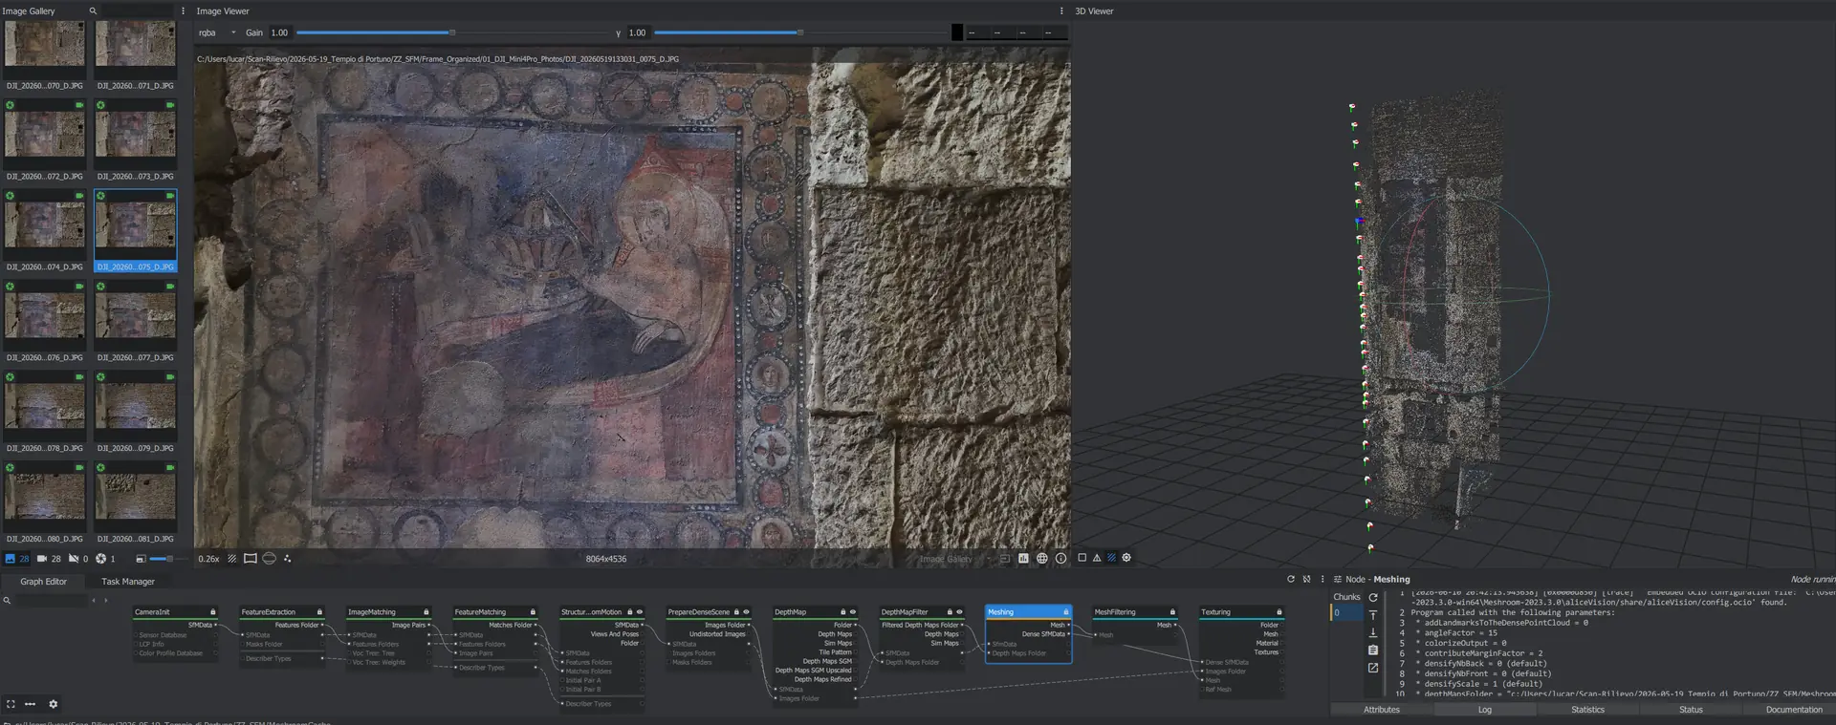Select the FeatureExtraction node header

[x=282, y=612]
